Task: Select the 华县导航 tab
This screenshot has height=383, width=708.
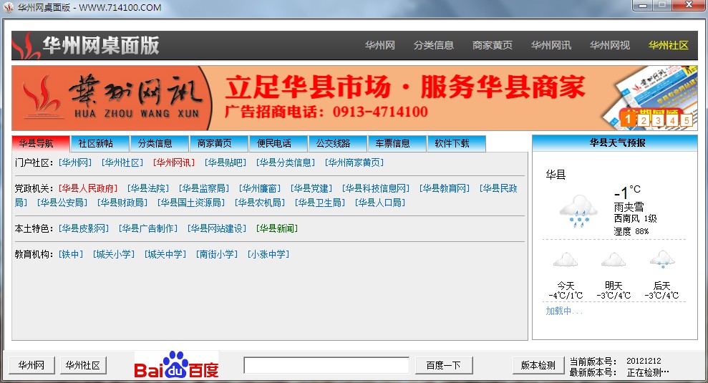Action: coord(41,144)
